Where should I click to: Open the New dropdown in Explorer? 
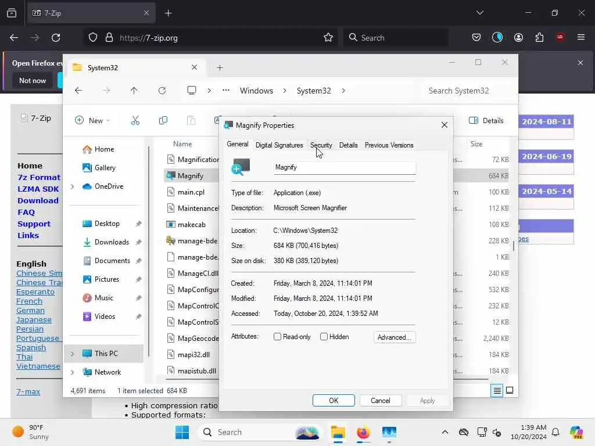[93, 121]
